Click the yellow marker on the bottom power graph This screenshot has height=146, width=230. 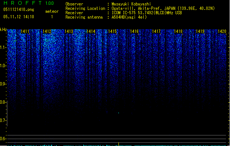(118, 144)
